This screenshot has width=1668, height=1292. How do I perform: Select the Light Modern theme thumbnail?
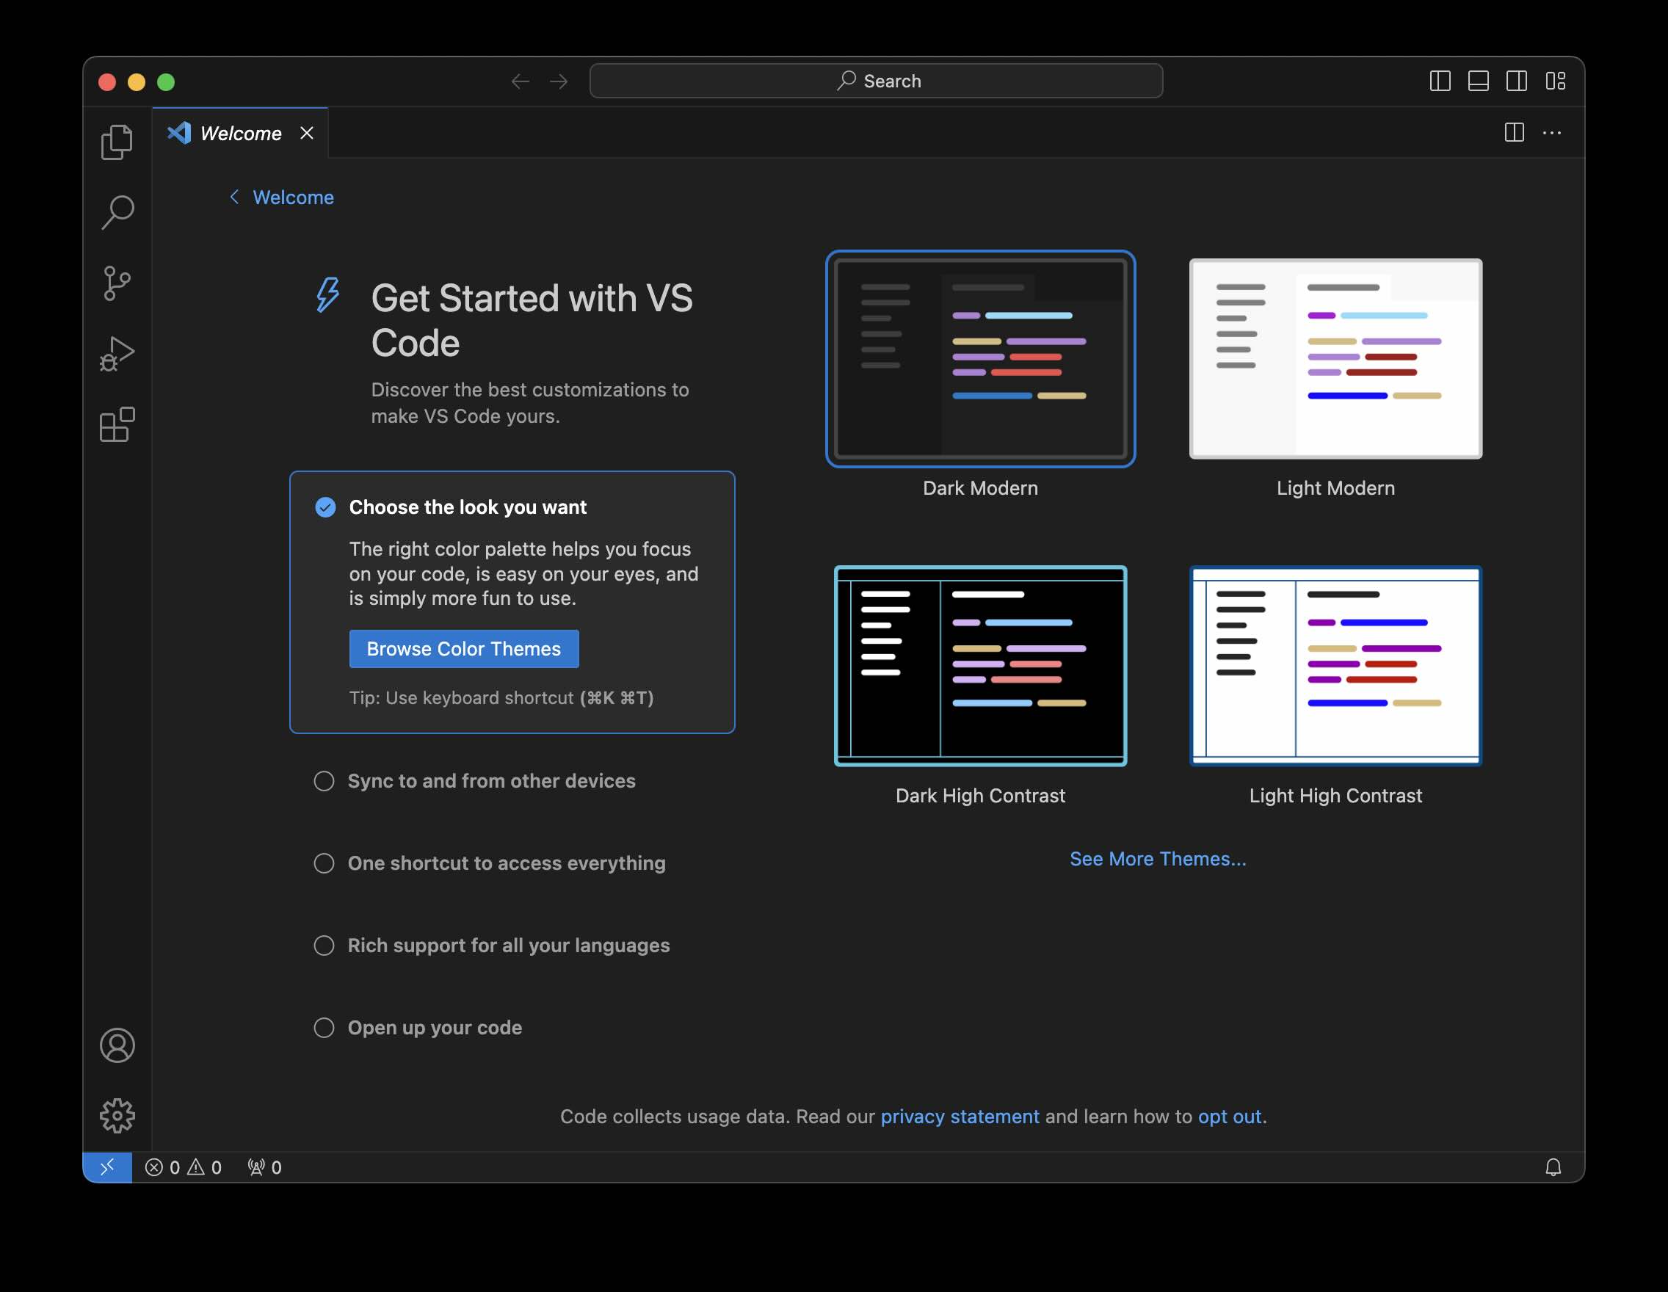1335,359
